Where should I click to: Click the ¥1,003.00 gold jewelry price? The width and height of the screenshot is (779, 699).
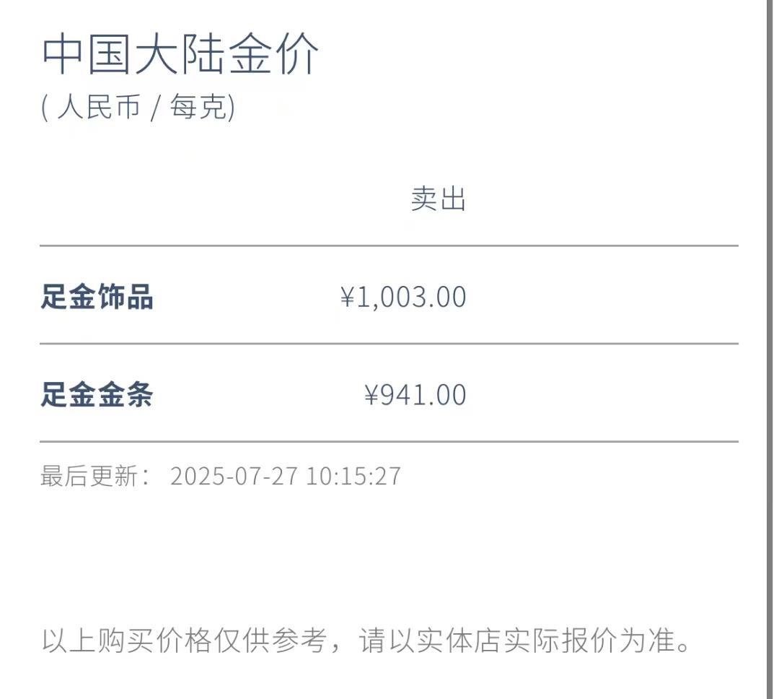pyautogui.click(x=404, y=297)
